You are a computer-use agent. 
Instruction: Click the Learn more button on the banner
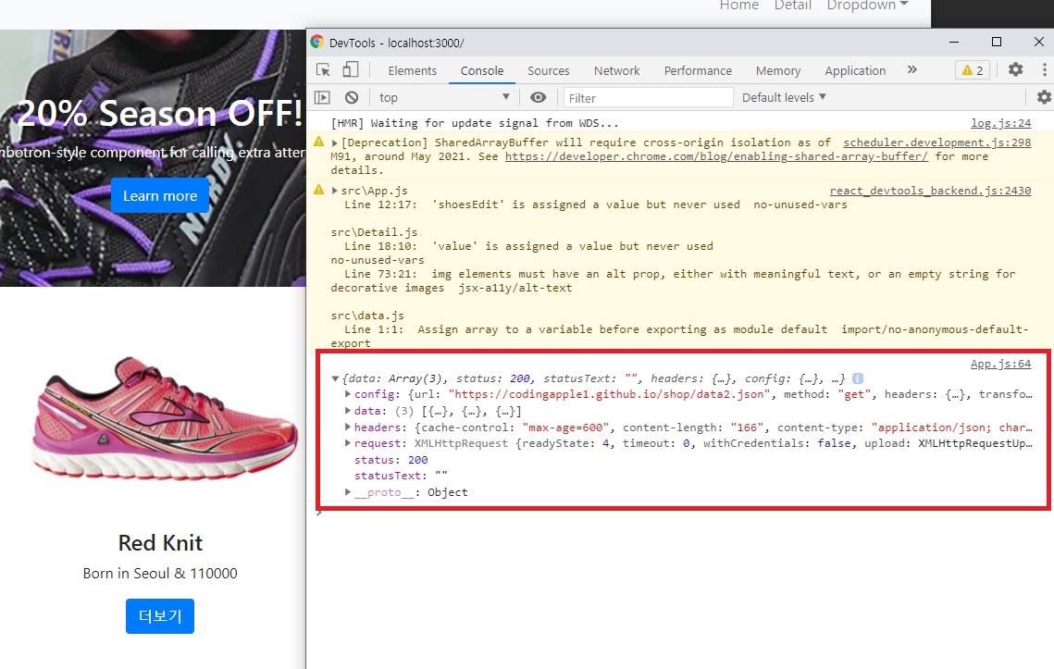coord(160,195)
